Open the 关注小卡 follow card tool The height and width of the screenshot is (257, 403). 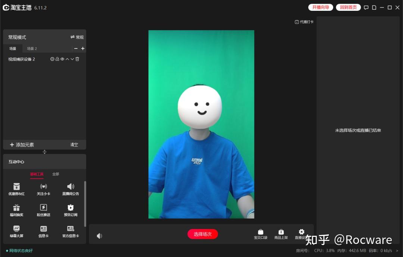43,189
